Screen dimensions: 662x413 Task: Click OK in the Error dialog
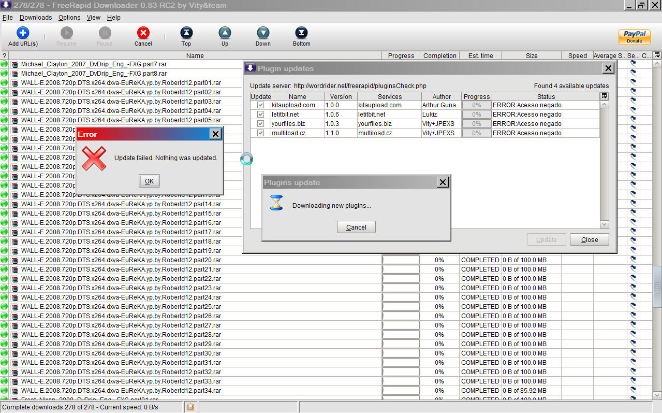tap(149, 181)
